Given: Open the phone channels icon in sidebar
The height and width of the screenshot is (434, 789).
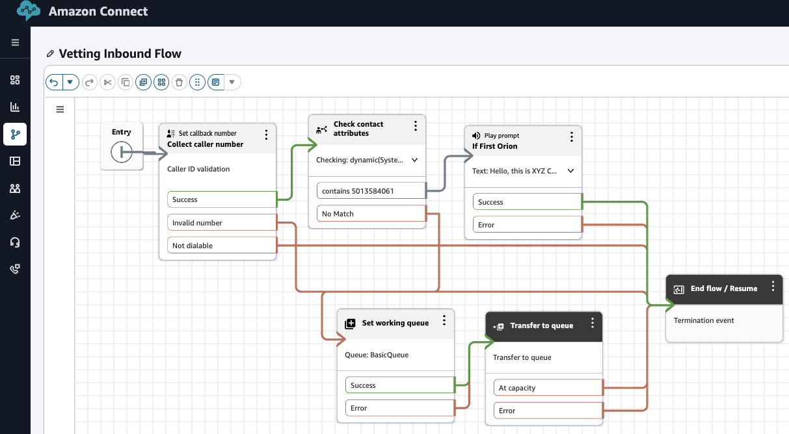Looking at the screenshot, I should 15,269.
